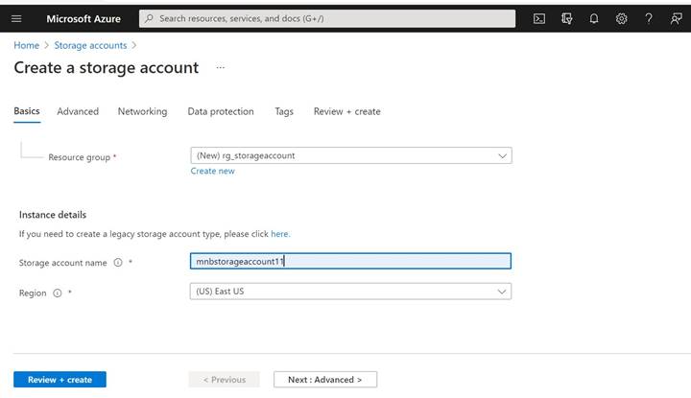Open the ellipsis menu beside page title
This screenshot has width=691, height=398.
[221, 67]
